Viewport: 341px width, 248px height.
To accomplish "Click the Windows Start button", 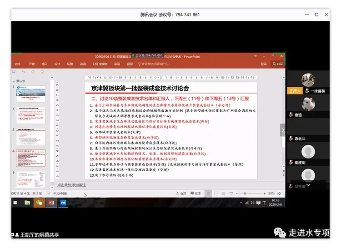I will pyautogui.click(x=15, y=202).
